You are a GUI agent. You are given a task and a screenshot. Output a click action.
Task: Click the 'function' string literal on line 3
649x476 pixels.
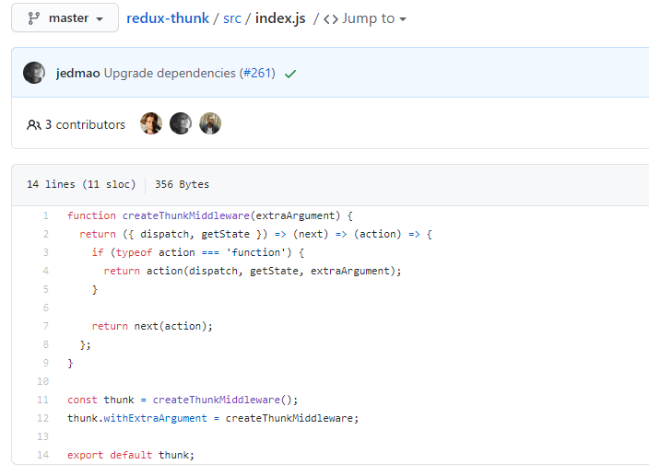pyautogui.click(x=255, y=252)
